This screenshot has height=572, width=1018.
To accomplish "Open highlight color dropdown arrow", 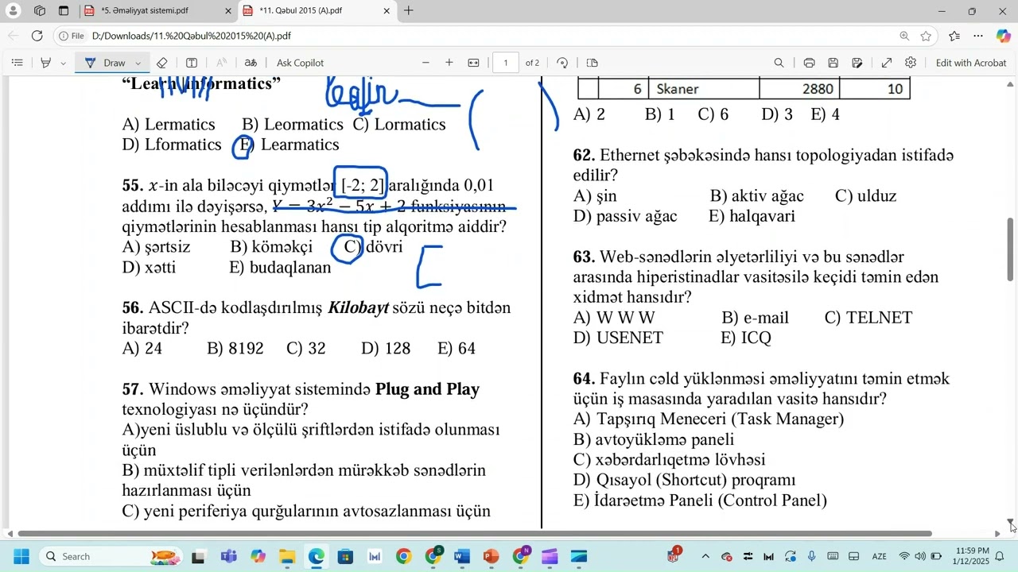I will (x=63, y=63).
